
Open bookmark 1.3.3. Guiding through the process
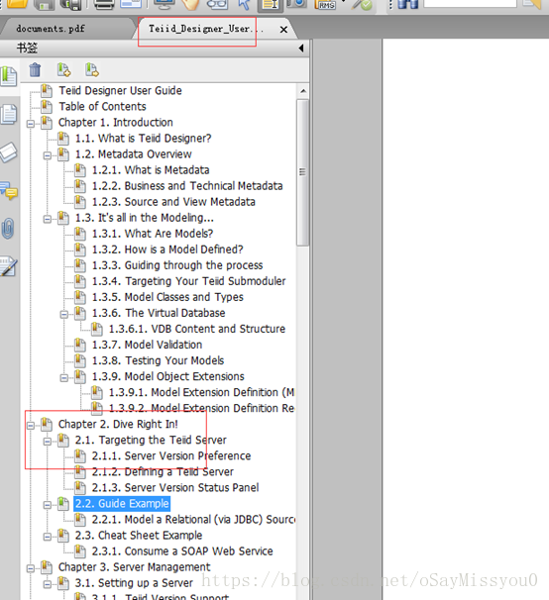coord(177,265)
